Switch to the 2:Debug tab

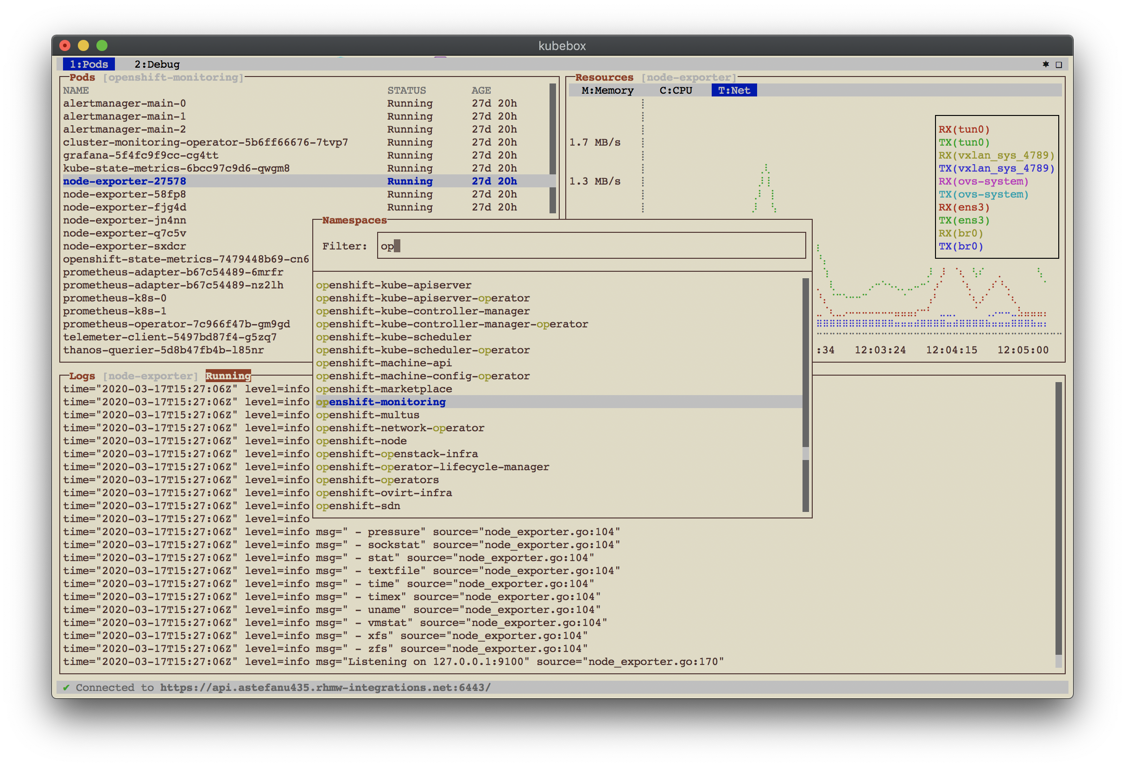157,64
